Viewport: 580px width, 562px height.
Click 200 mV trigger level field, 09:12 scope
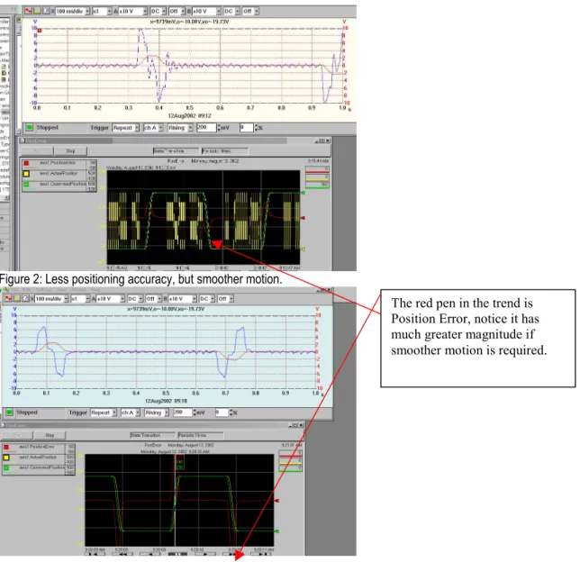206,128
